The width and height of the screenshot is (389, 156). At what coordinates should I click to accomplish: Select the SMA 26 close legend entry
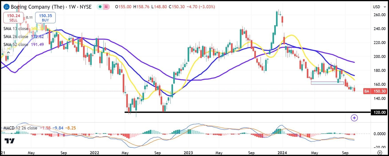(x=16, y=37)
